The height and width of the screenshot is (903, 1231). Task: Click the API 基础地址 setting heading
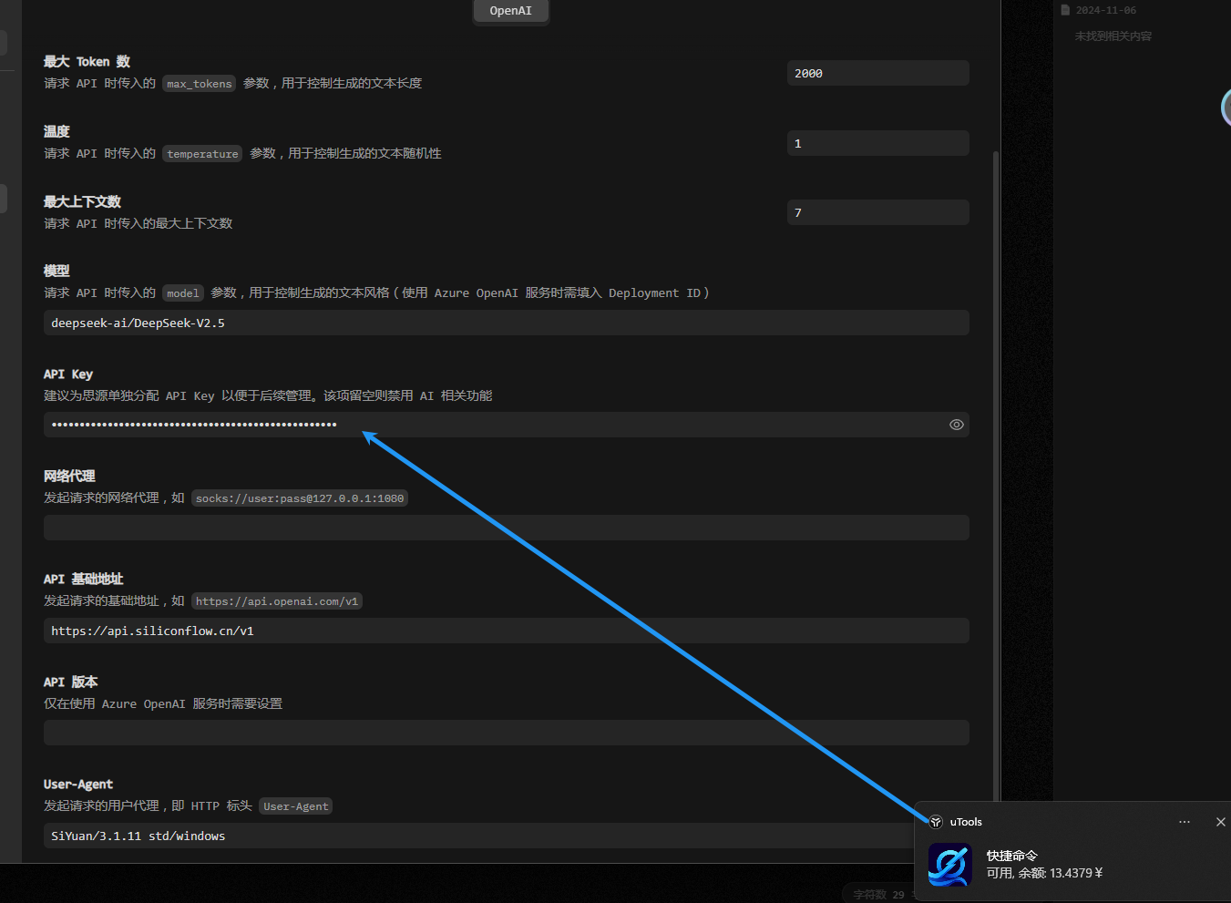pyautogui.click(x=84, y=579)
